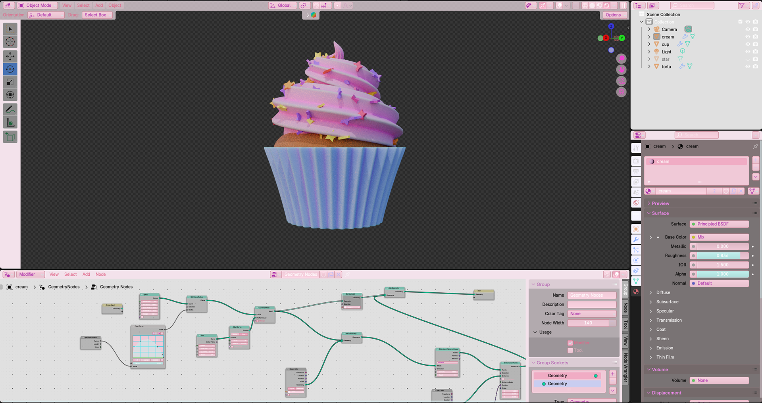The width and height of the screenshot is (762, 403).
Task: Hide the cream object in viewport
Action: pos(748,37)
